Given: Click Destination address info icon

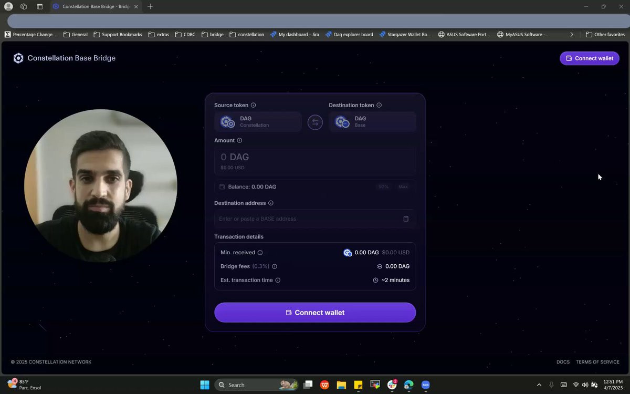Looking at the screenshot, I should coord(271,203).
